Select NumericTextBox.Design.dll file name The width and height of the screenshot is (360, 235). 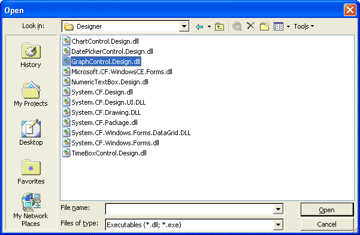(110, 82)
